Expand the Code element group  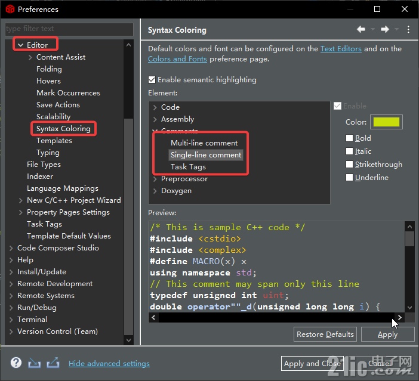click(155, 107)
